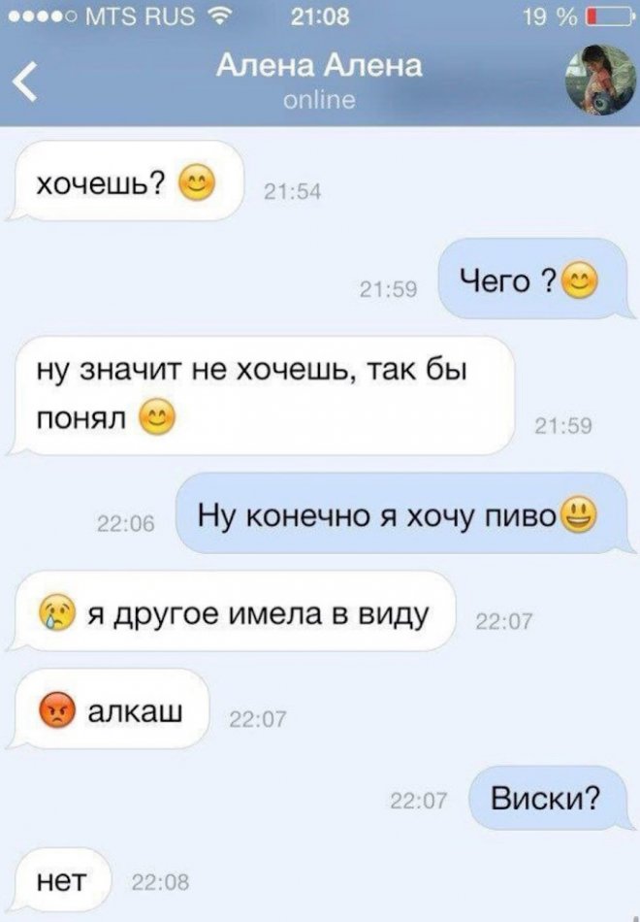This screenshot has height=922, width=640.
Task: Select the 'хочешь?' message bubble
Action: coord(125,181)
